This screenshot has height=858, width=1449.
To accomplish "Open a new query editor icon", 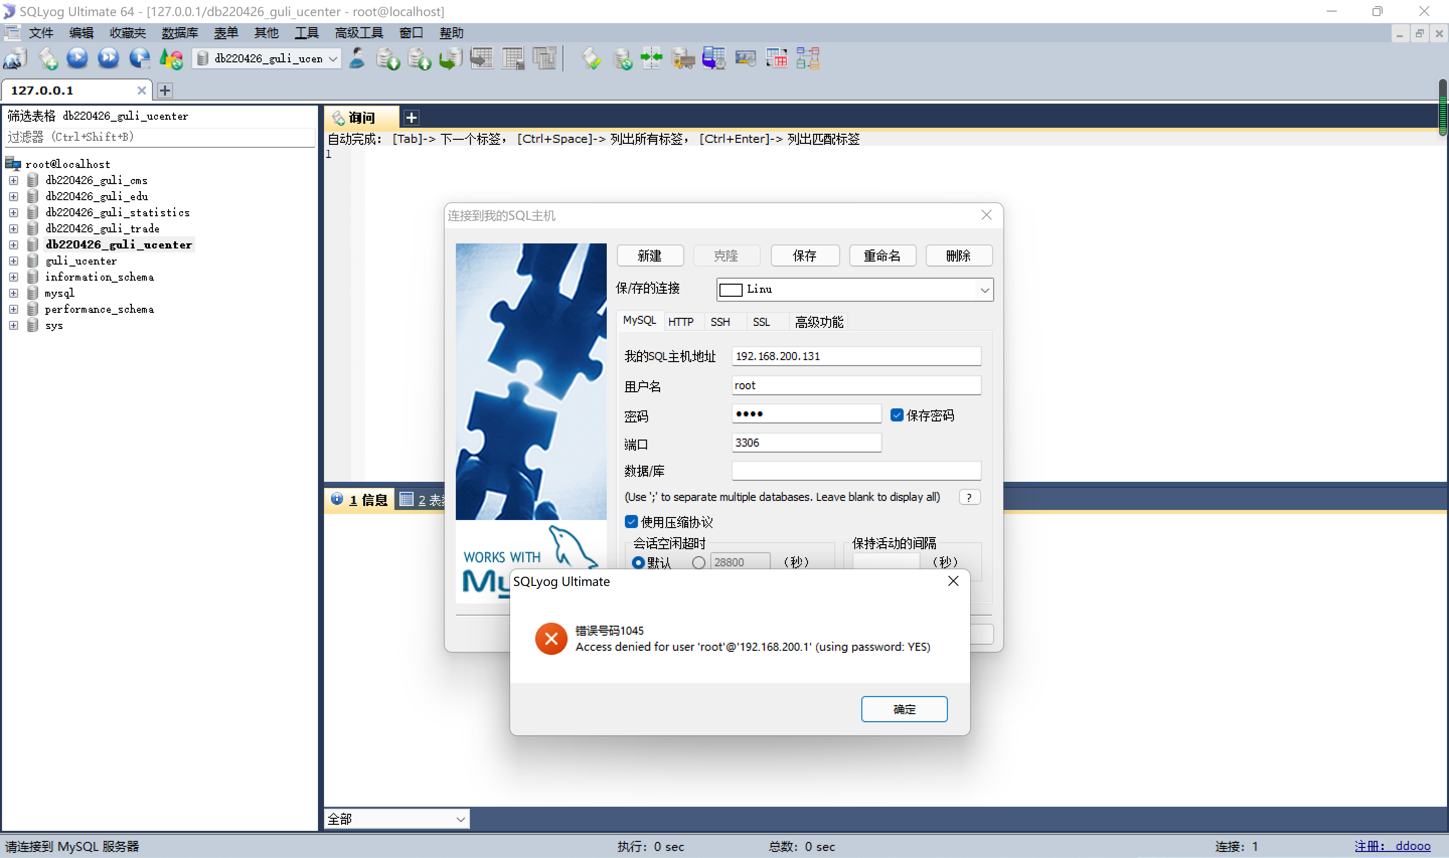I will [x=47, y=58].
